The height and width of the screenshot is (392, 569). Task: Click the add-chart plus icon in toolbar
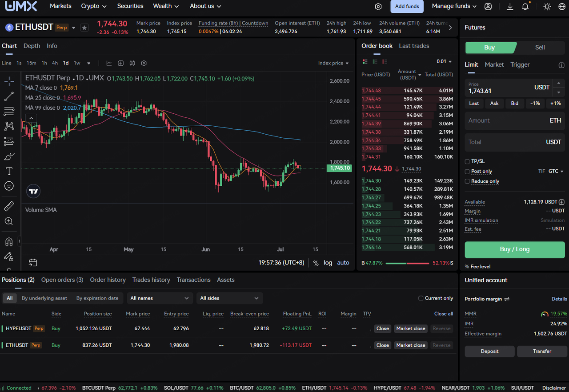coord(120,63)
